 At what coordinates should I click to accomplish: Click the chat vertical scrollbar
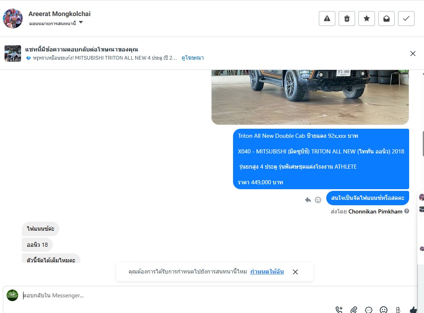[x=423, y=144]
